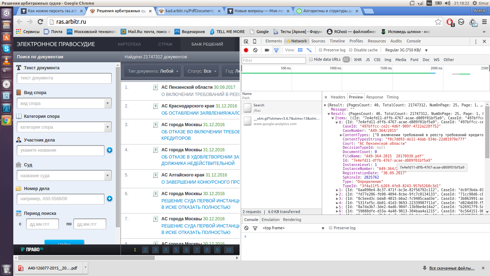
Task: Click the extension icon with off badge
Action: pos(473,22)
